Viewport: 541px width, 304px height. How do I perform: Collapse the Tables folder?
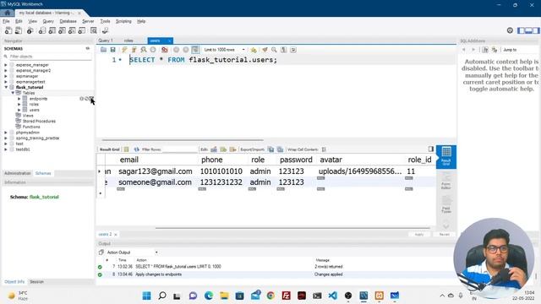point(13,93)
